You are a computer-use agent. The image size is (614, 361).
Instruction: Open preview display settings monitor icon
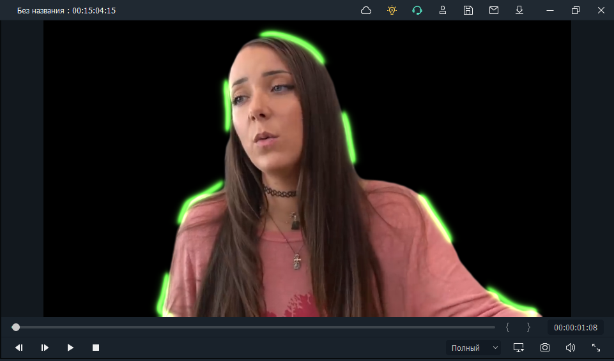(518, 348)
